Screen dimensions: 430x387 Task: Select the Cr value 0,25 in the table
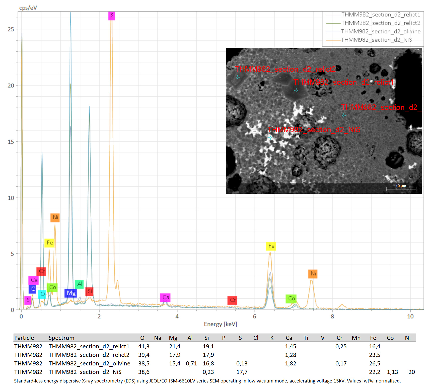point(341,346)
